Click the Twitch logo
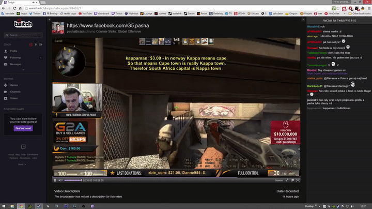 click(x=23, y=24)
